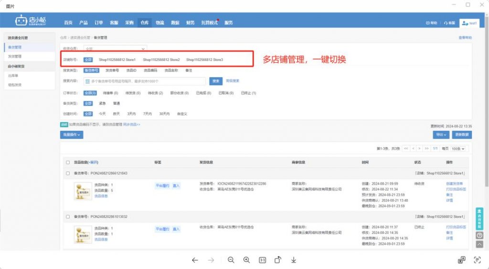Open the 帮助 help icon in header

[431, 23]
